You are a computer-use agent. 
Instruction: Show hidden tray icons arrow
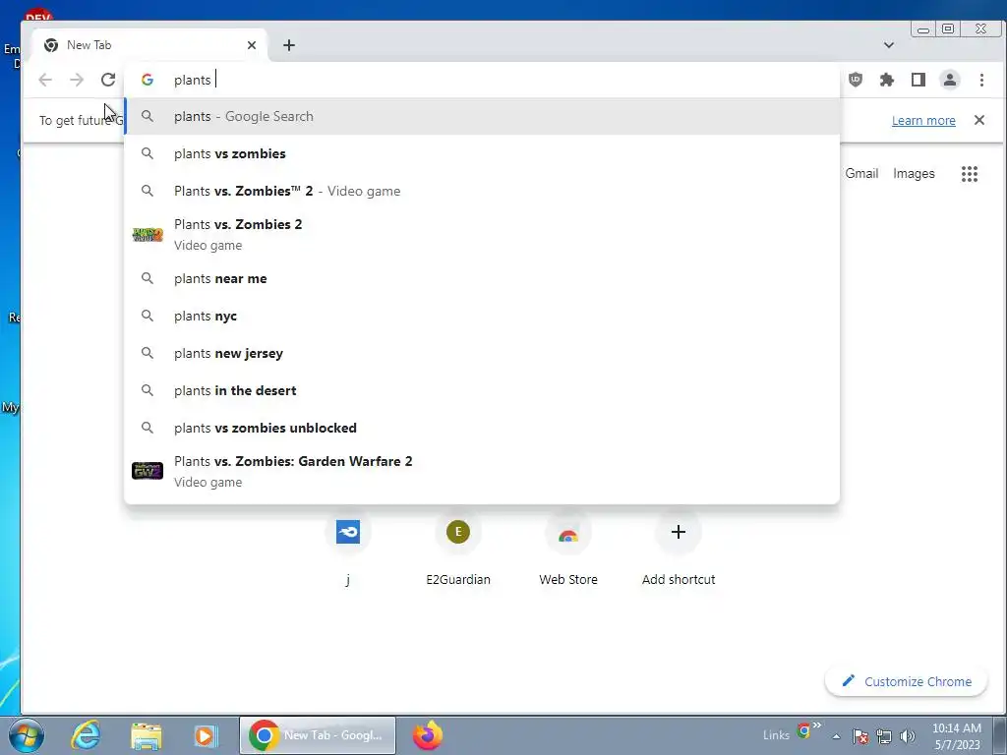point(836,736)
